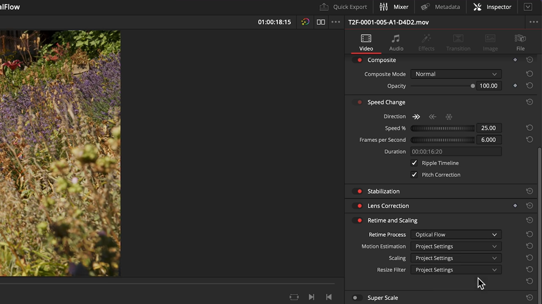This screenshot has width=542, height=304.
Task: Toggle the Retime and Scaling enable switch
Action: (357, 220)
